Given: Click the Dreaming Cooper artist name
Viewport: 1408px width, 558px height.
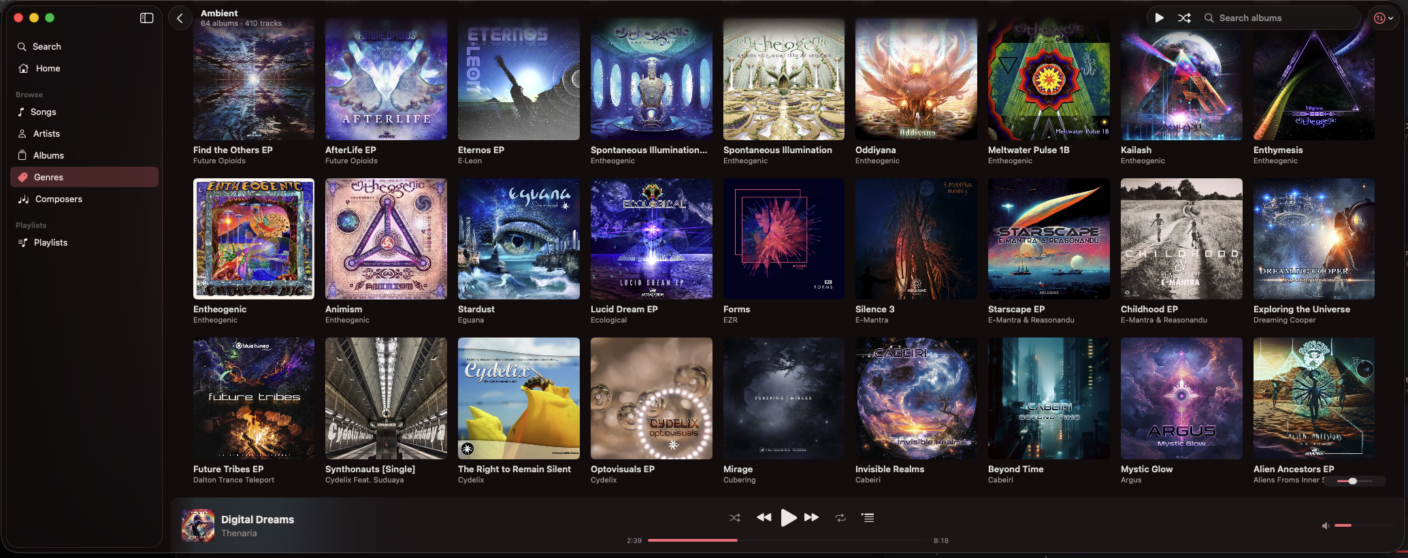Looking at the screenshot, I should point(1285,321).
